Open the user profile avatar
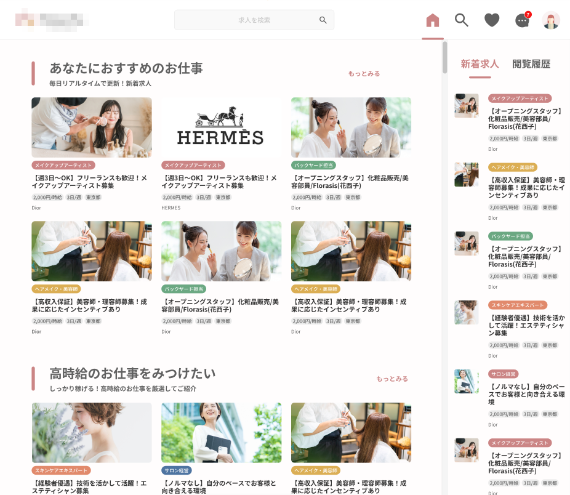Viewport: 570px width, 495px height. (x=551, y=20)
